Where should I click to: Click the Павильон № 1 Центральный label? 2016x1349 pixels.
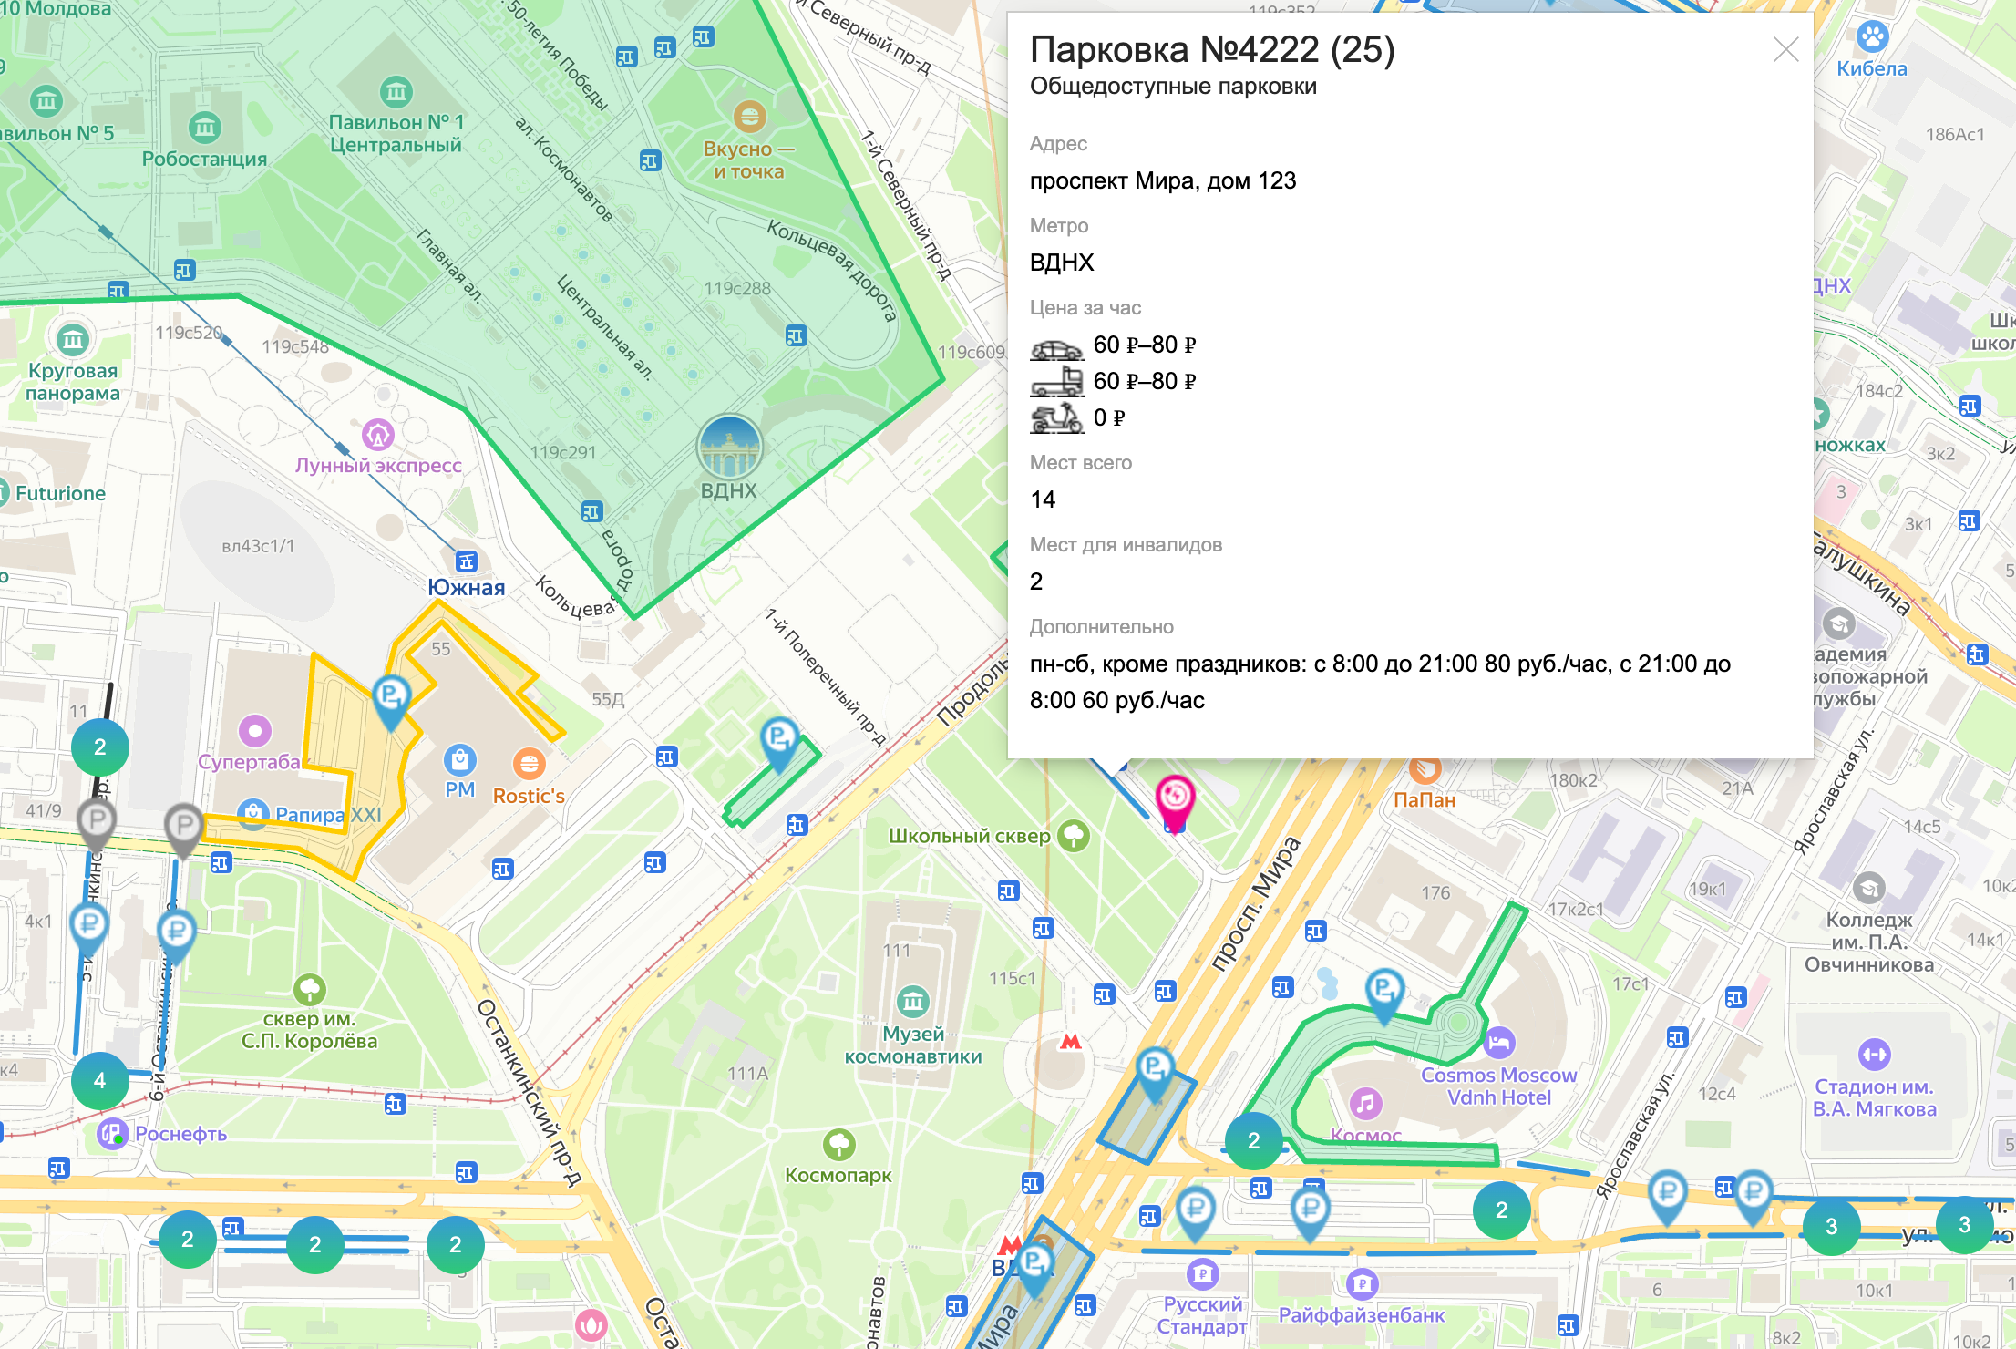[x=396, y=133]
